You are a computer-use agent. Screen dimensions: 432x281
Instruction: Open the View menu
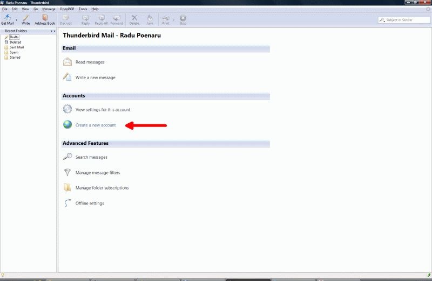coord(25,9)
